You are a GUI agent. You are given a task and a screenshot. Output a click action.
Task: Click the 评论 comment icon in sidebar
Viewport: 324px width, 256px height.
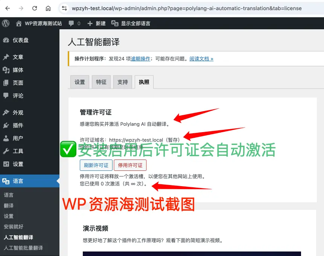6,96
